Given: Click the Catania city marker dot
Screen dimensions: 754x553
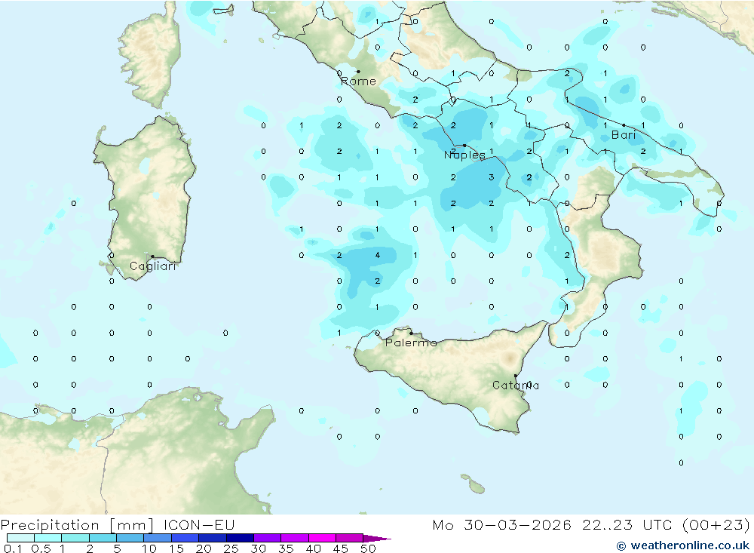Looking at the screenshot, I should pyautogui.click(x=516, y=376).
